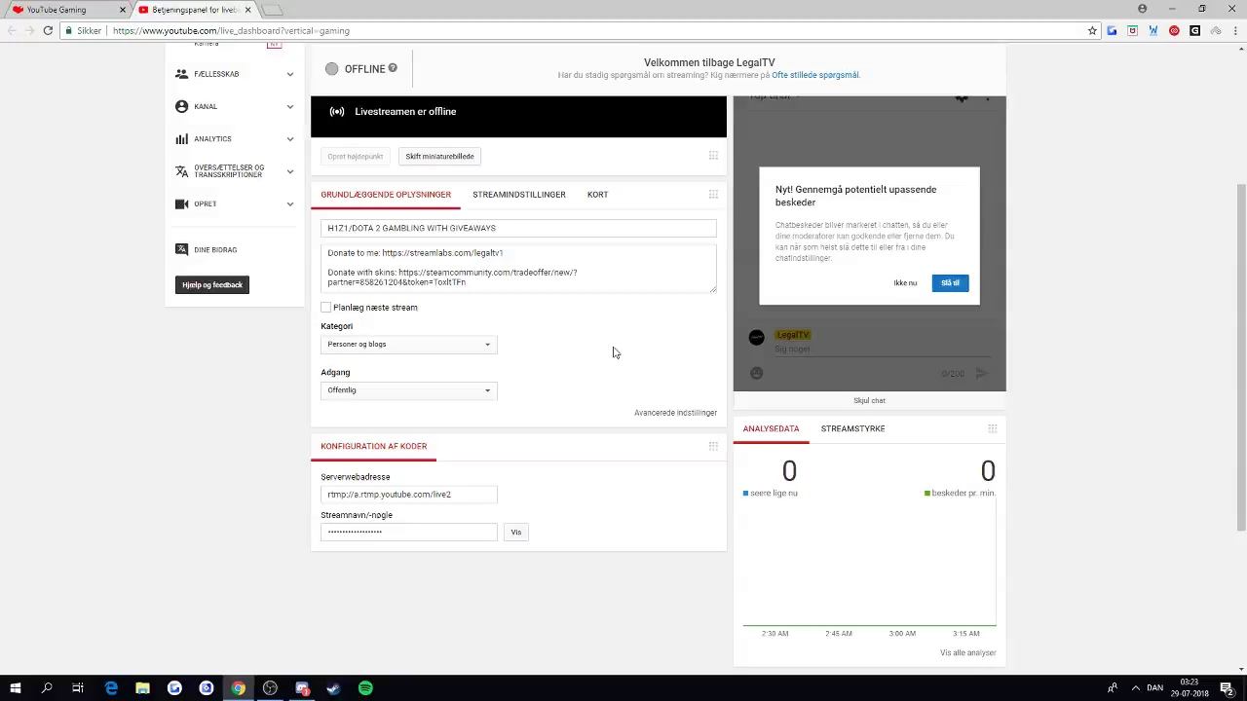
Task: Click the stream title input field
Action: pos(518,228)
